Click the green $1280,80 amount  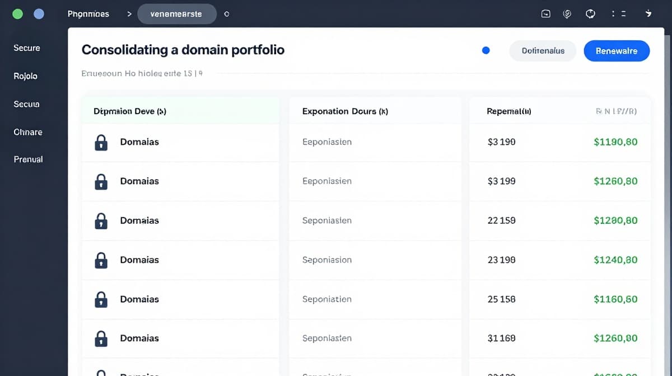click(x=615, y=220)
